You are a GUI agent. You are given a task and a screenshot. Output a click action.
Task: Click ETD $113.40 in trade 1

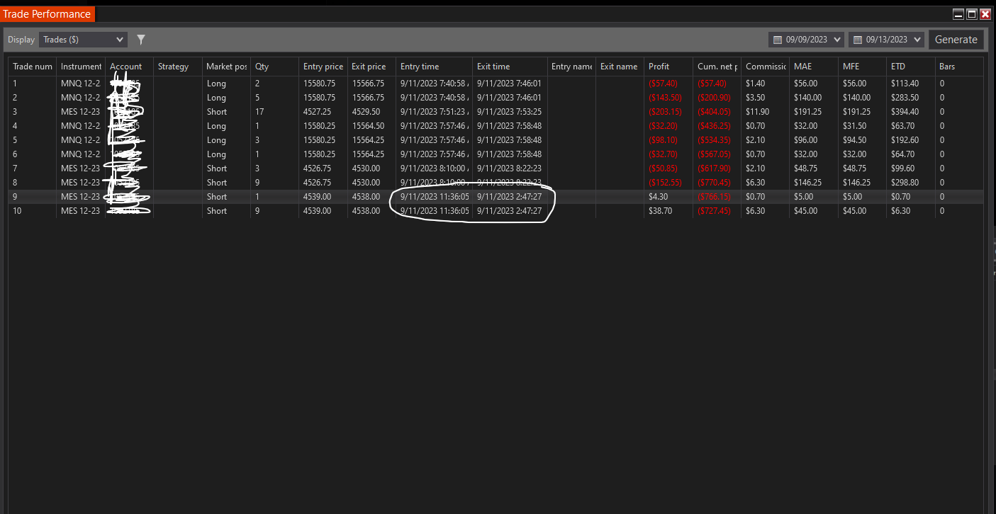point(905,84)
